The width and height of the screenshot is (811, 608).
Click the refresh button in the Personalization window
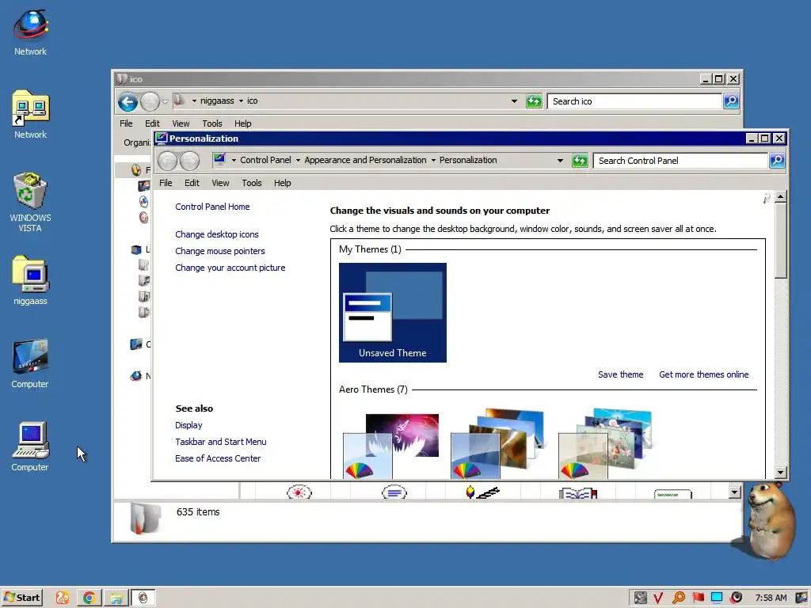(x=580, y=161)
